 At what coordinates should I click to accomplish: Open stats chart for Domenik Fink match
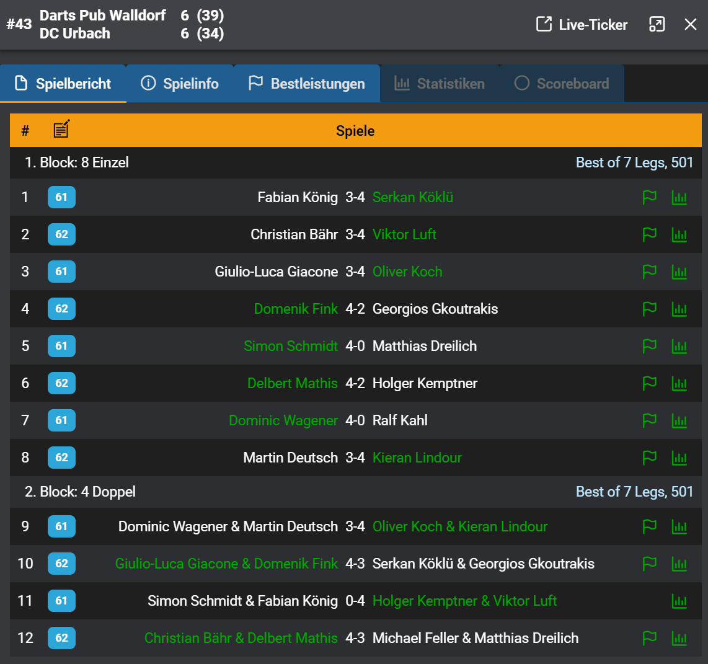679,309
